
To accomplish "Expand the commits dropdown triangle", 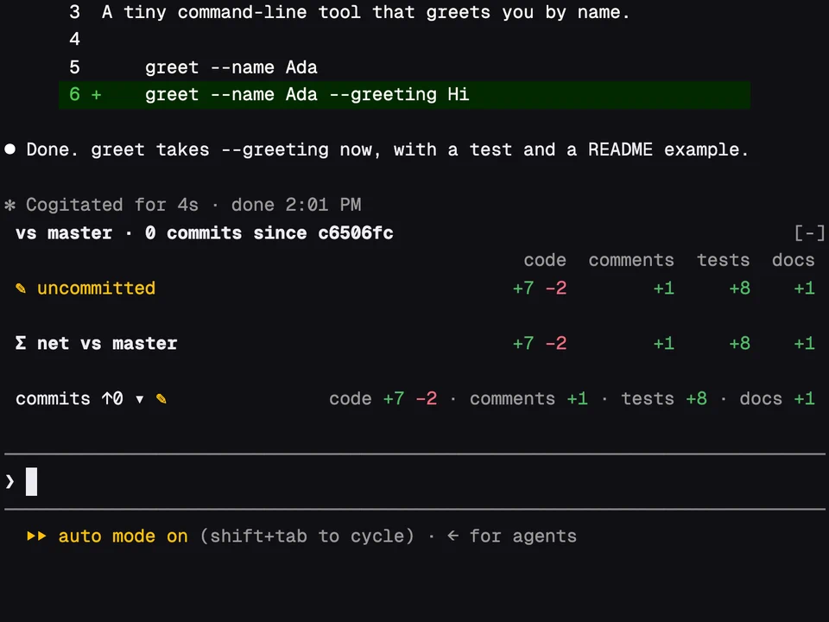I will tap(140, 399).
